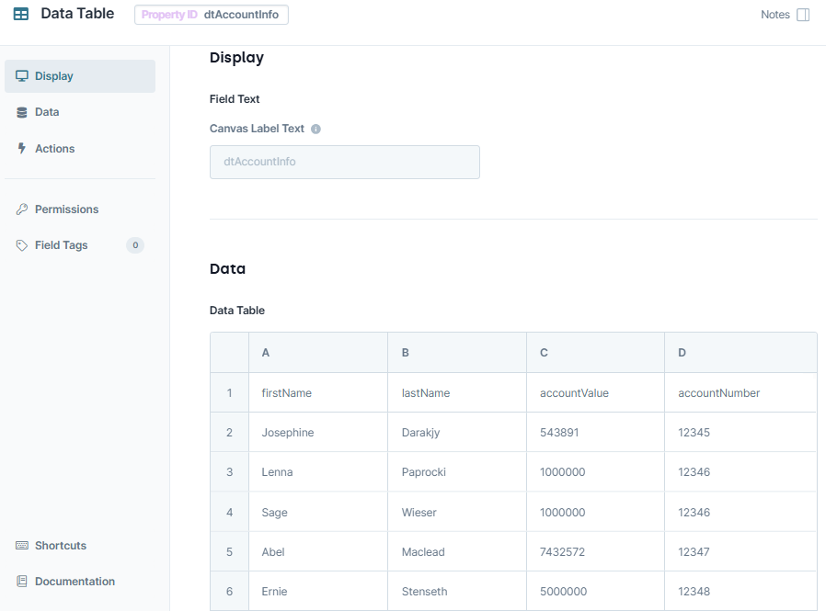The height and width of the screenshot is (611, 826).
Task: Click the info icon beside Canvas Label Text
Action: coord(315,129)
